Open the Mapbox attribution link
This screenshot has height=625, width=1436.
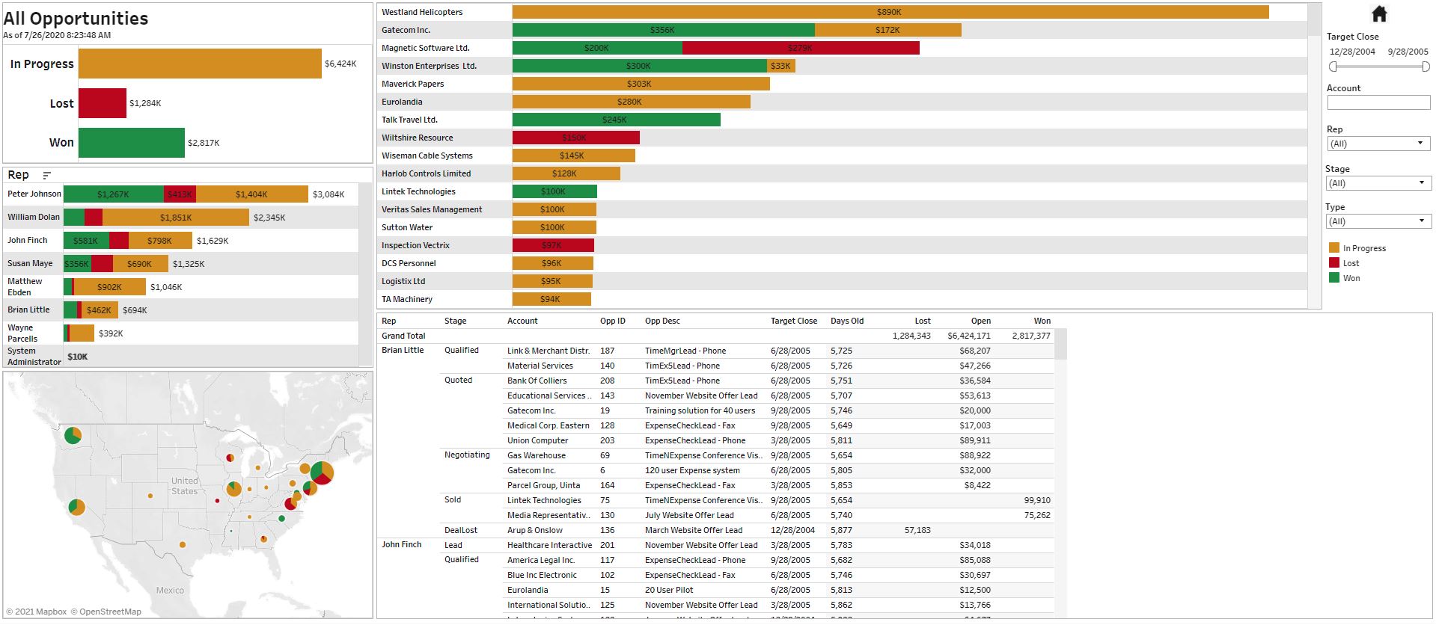point(36,612)
